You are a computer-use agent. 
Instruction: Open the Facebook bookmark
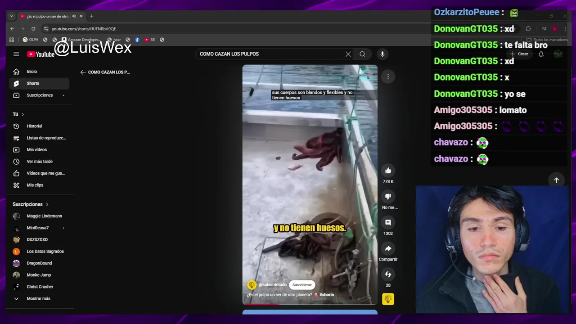[137, 40]
